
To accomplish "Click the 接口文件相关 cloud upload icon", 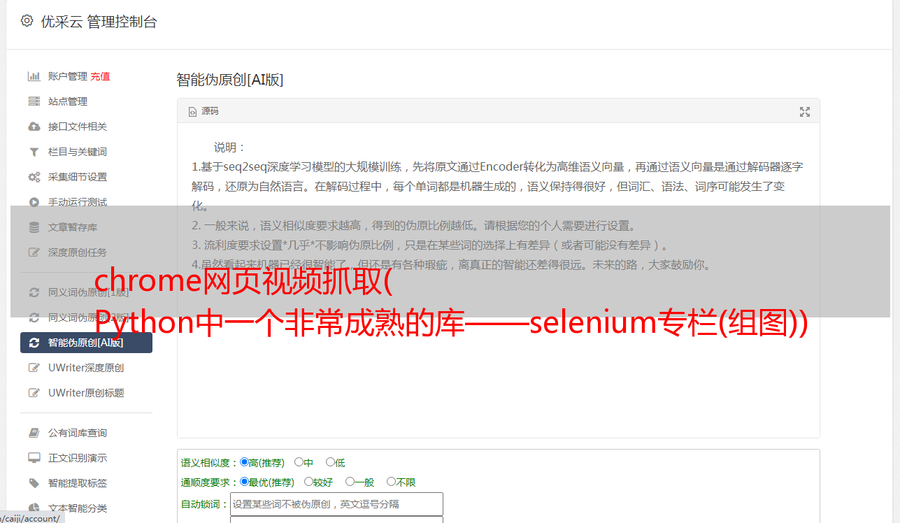I will 34,127.
